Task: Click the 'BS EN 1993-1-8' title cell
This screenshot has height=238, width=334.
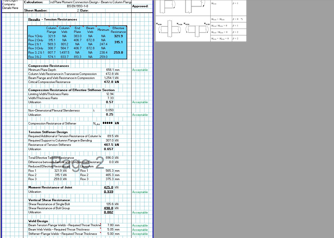Action: [x=77, y=6]
